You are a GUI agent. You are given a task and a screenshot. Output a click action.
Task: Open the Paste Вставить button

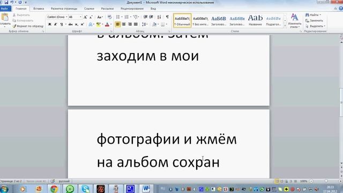[5, 20]
